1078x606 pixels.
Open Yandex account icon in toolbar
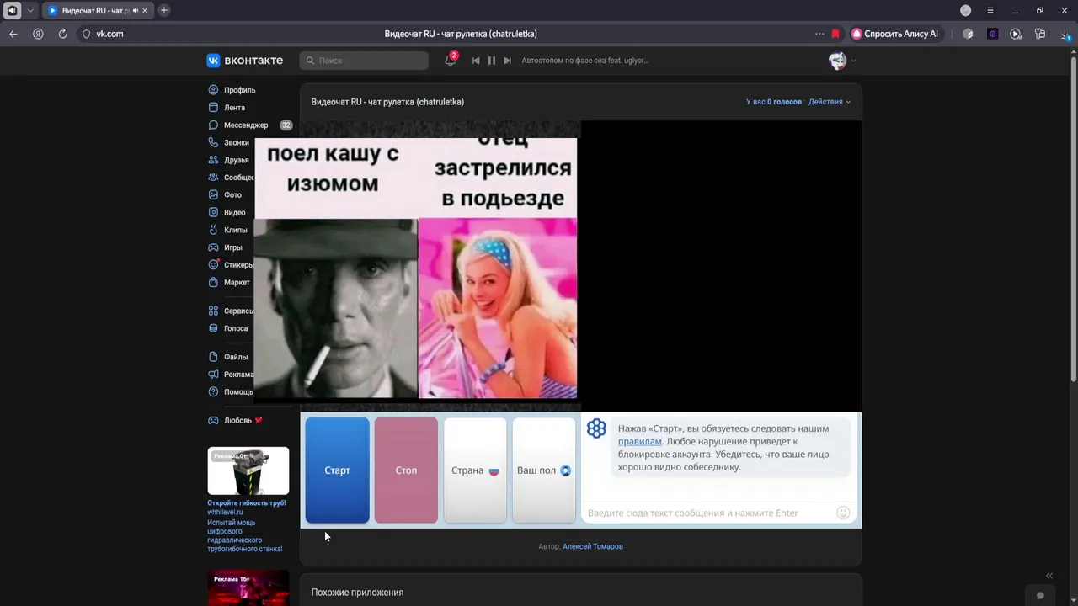tap(38, 34)
